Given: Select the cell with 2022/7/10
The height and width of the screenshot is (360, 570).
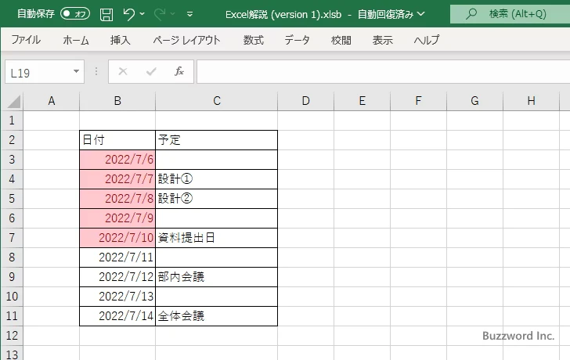Looking at the screenshot, I should (x=117, y=238).
